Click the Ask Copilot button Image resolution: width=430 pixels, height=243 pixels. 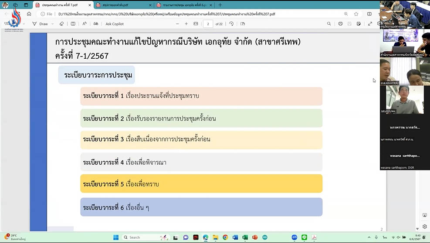115,24
